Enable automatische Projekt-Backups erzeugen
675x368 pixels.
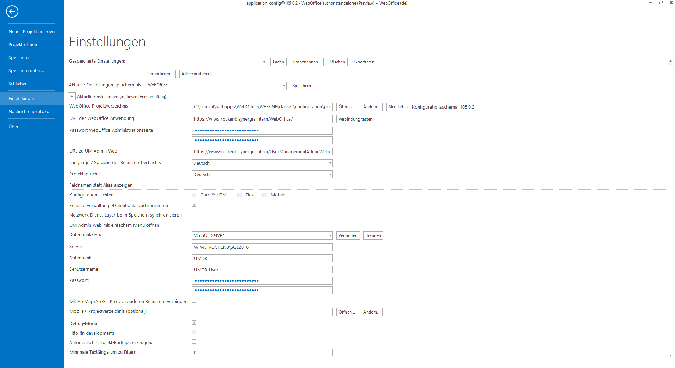click(194, 341)
